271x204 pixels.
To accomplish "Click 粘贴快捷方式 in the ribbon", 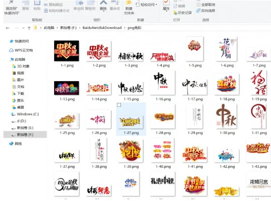I will [x=57, y=11].
